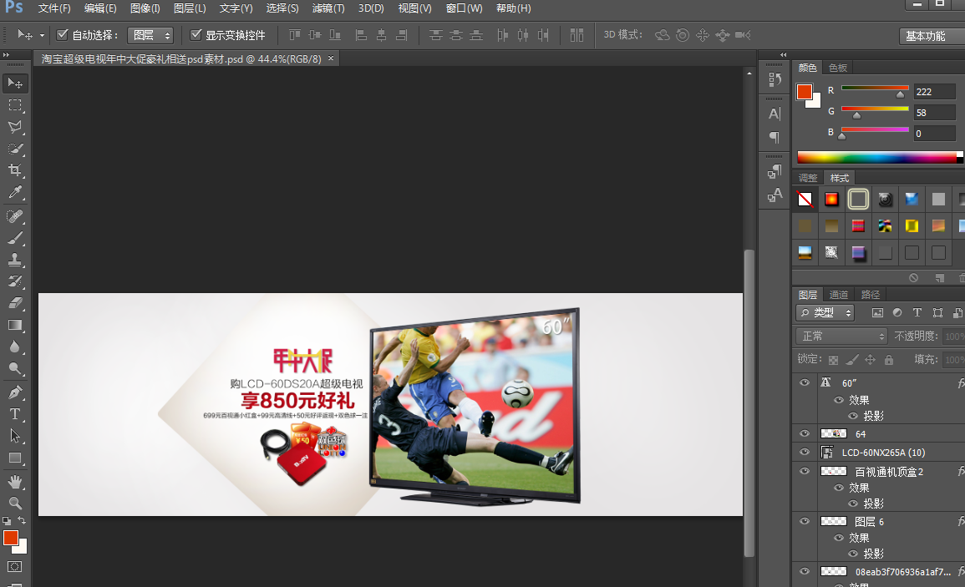This screenshot has width=965, height=587.
Task: Select the Hand tool
Action: point(15,481)
